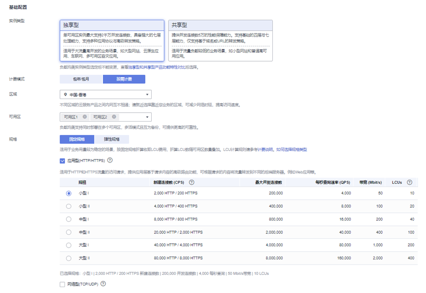
Task: Click the help icon beside LCUs header
Action: point(409,182)
